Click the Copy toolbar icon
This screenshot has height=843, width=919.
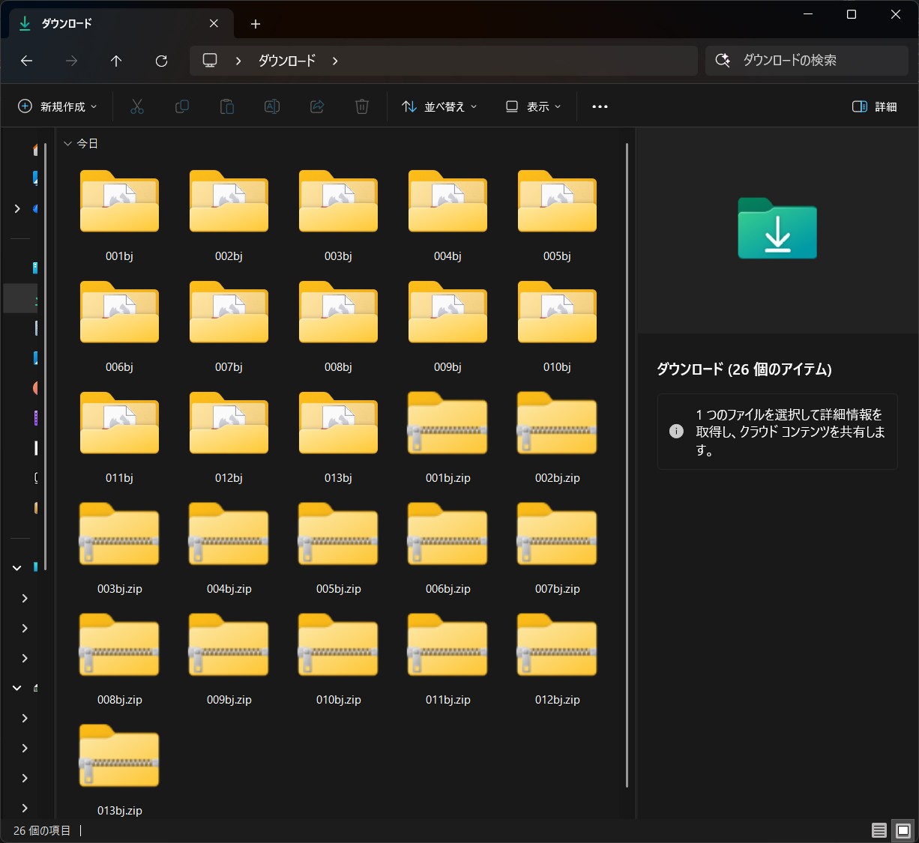pos(182,106)
